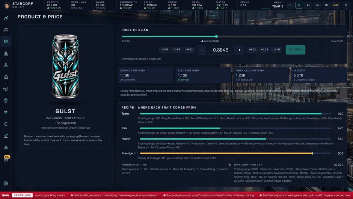Click the 'Next look with research: Grown-Glass Flask' text
The height and width of the screenshot is (199, 353).
(65, 128)
